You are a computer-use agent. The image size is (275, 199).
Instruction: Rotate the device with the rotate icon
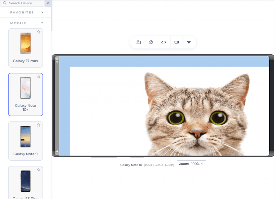(151, 42)
